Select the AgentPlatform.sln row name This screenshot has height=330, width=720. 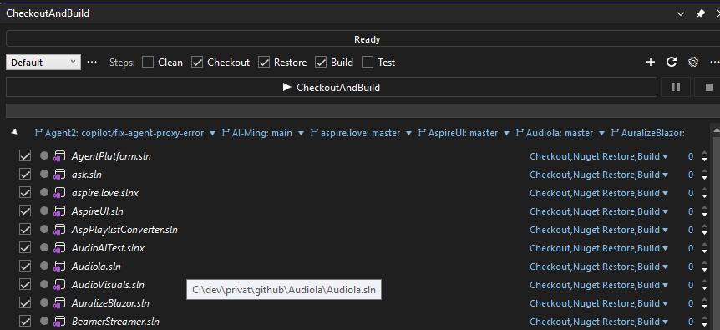point(111,156)
